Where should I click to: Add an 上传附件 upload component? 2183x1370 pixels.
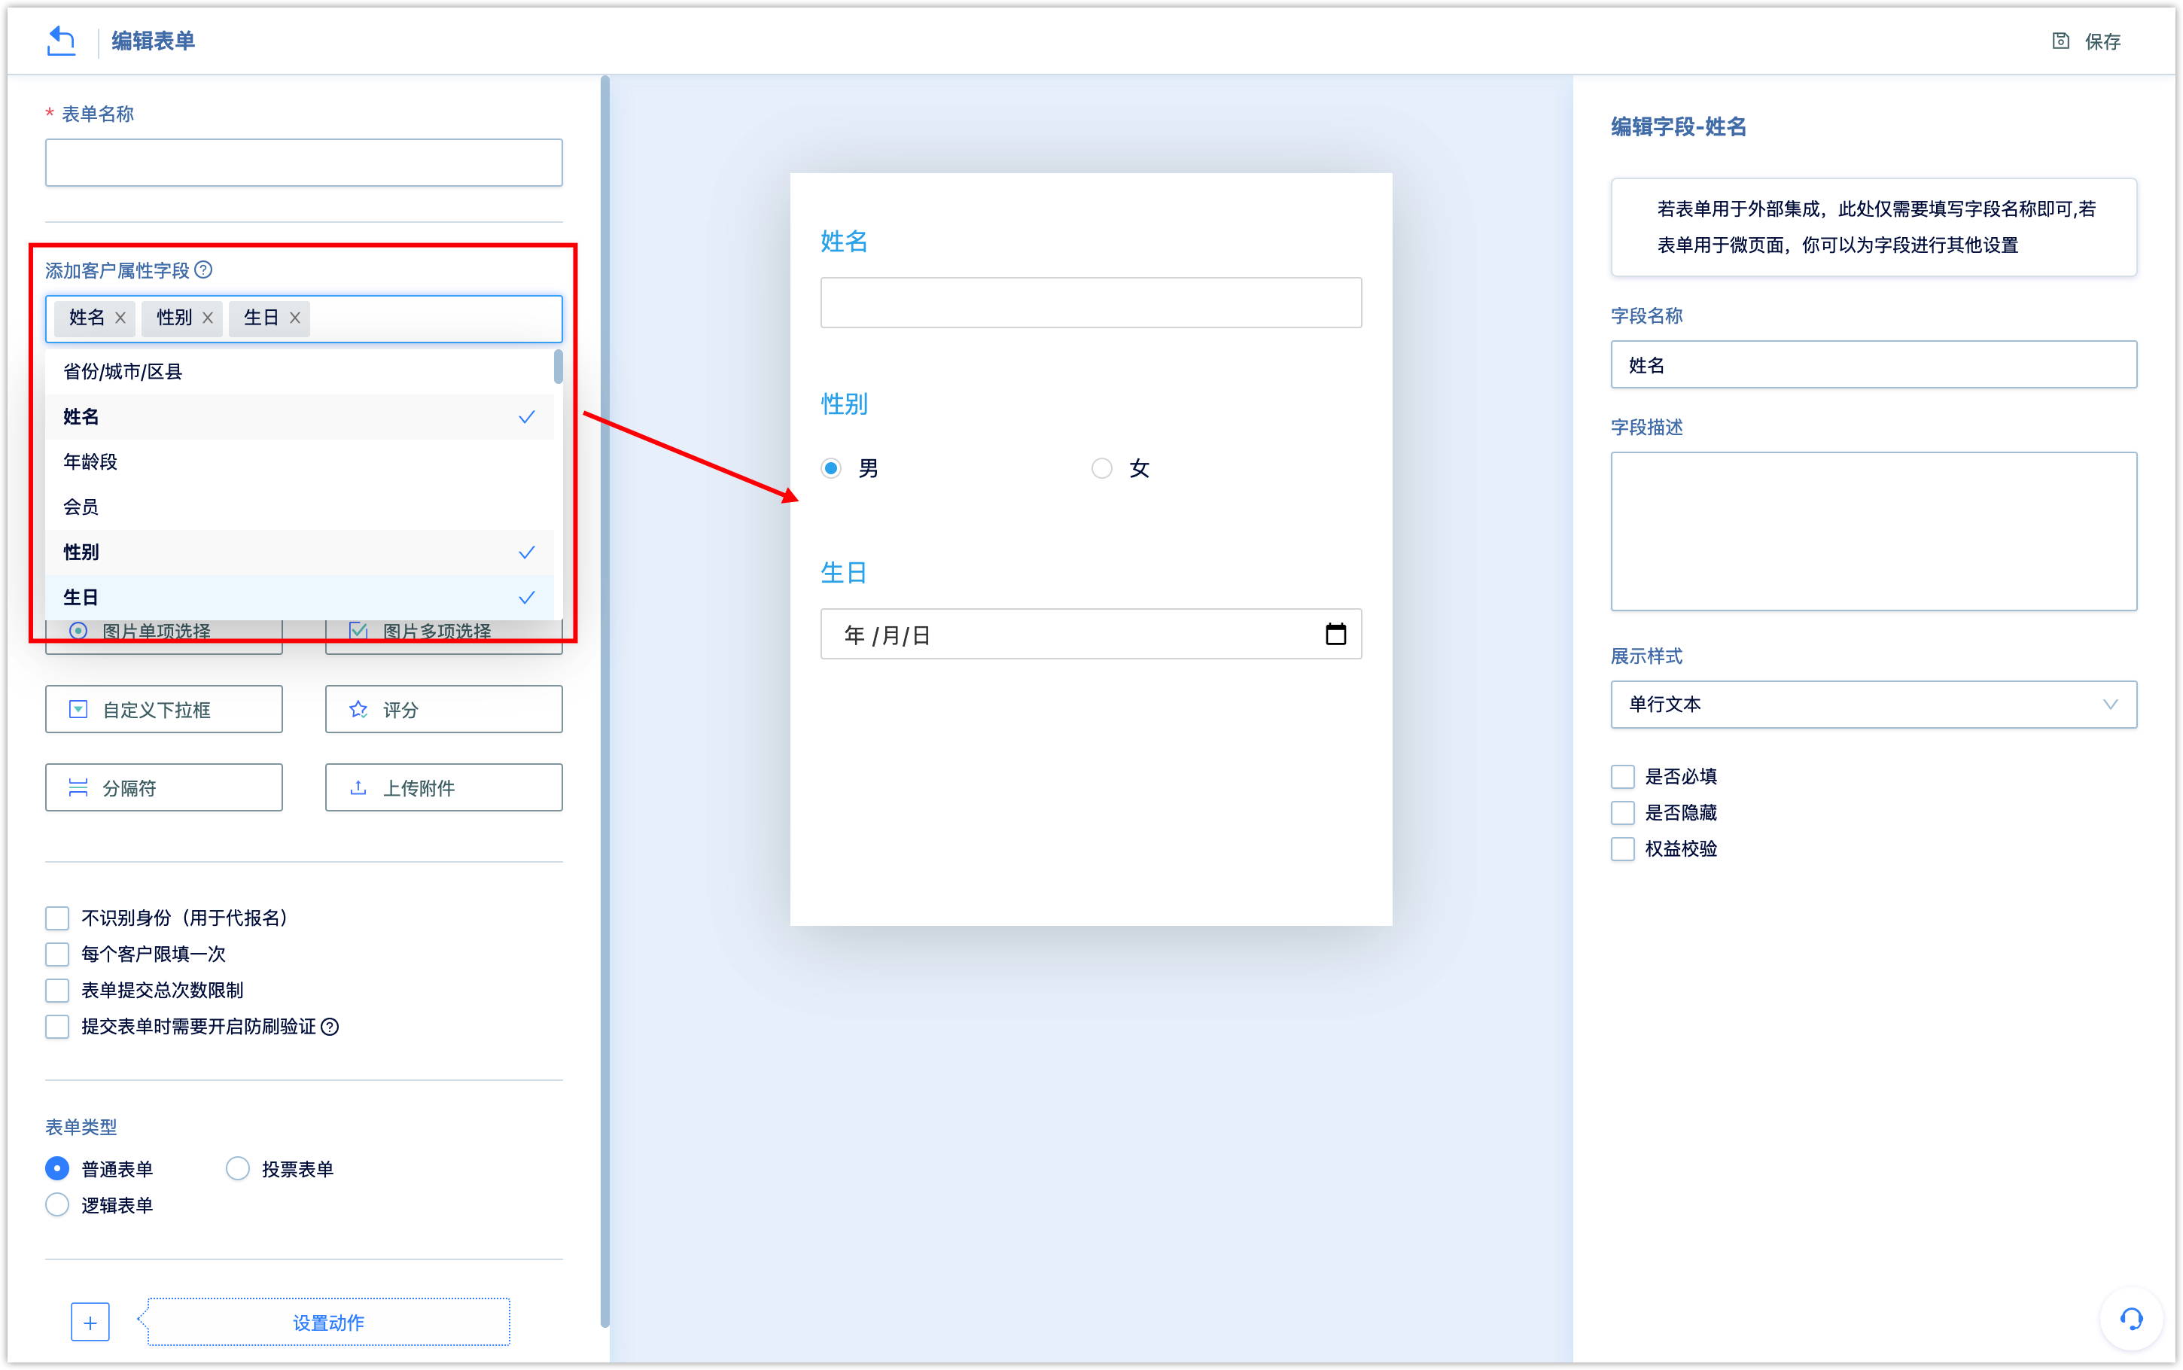coord(444,787)
